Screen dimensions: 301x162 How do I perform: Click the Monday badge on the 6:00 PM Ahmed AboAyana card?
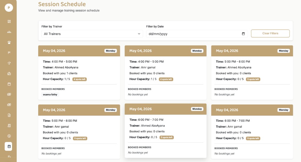[x=197, y=109]
